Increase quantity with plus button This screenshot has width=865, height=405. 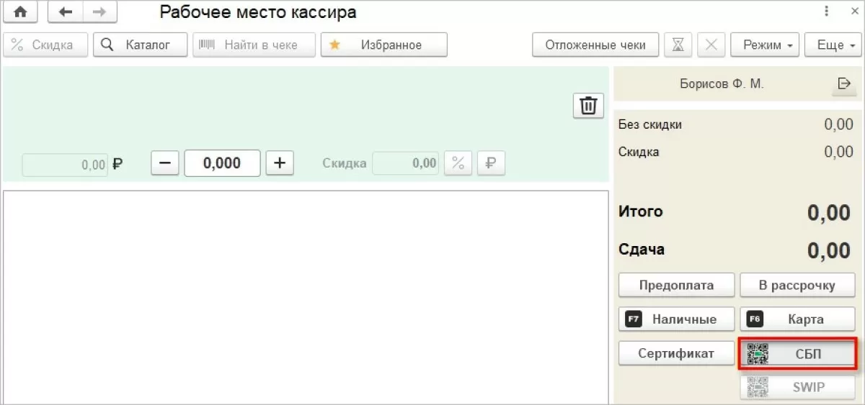tap(280, 163)
